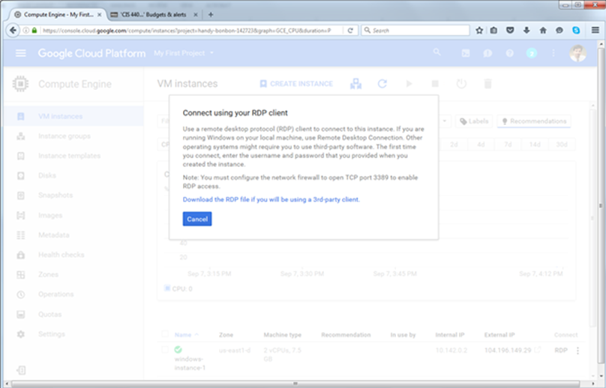Select the 30d graph duration
The width and height of the screenshot is (606, 388).
click(x=562, y=145)
